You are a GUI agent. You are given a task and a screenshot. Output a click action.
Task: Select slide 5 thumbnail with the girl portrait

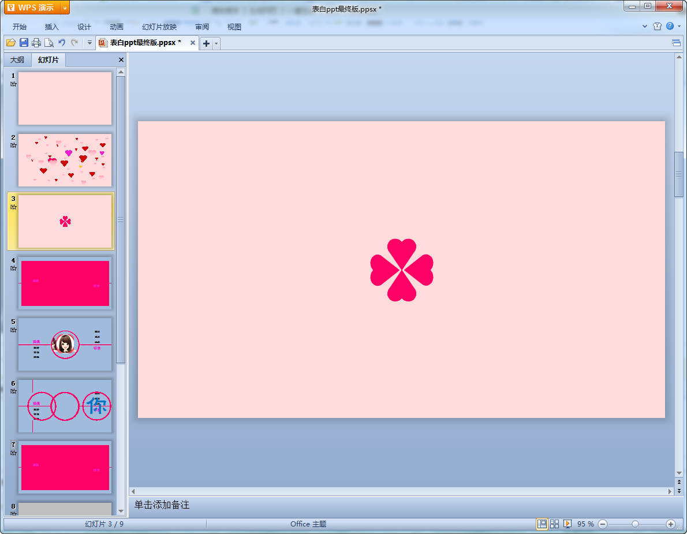click(x=65, y=344)
